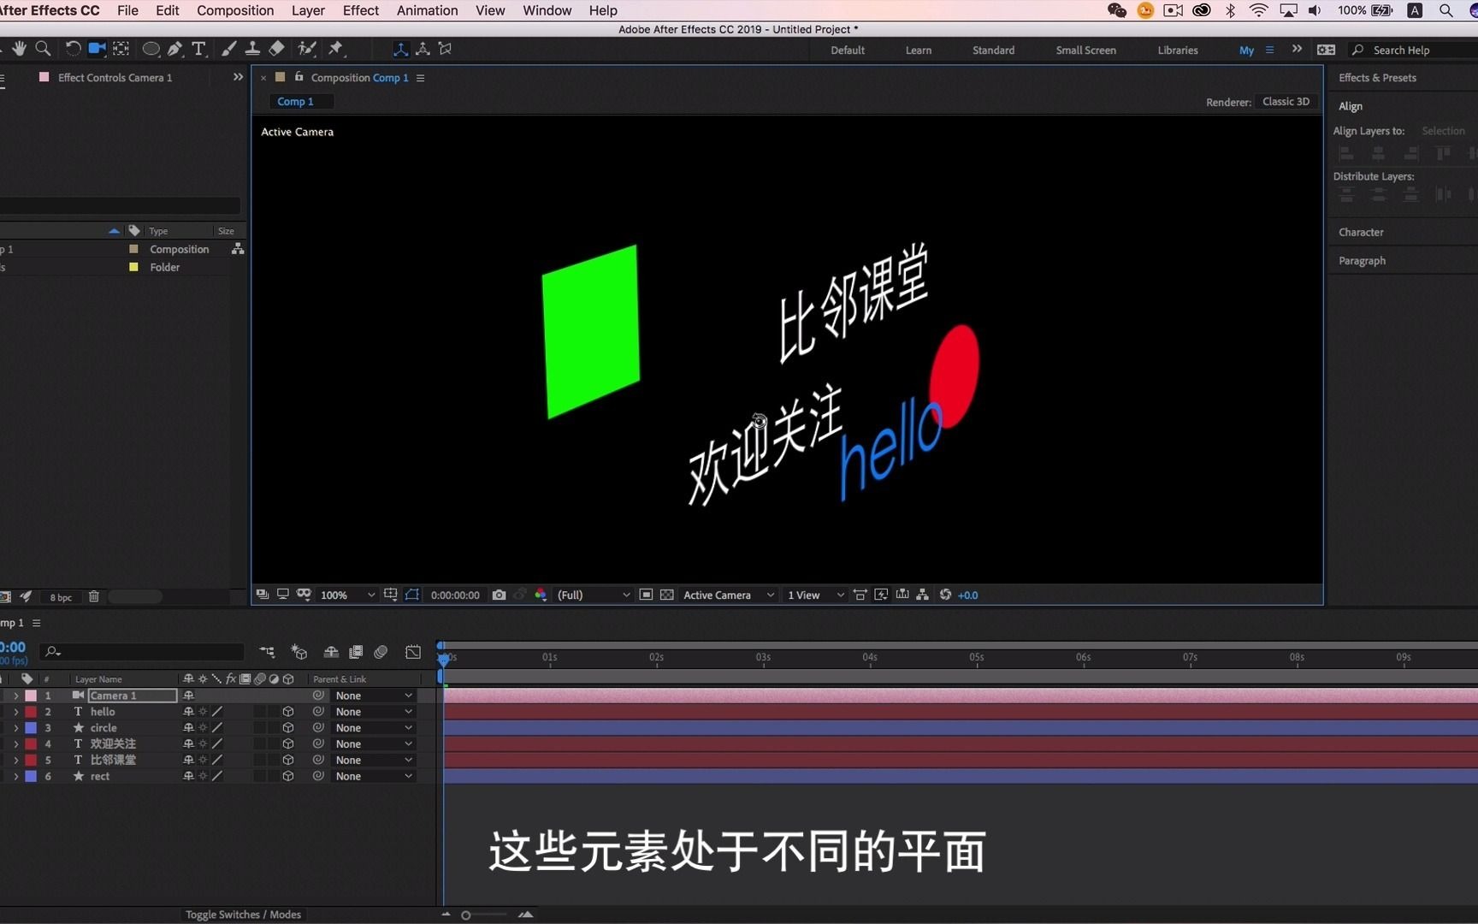Switch to the Small Screen workspace
The height and width of the screenshot is (924, 1478).
point(1085,50)
